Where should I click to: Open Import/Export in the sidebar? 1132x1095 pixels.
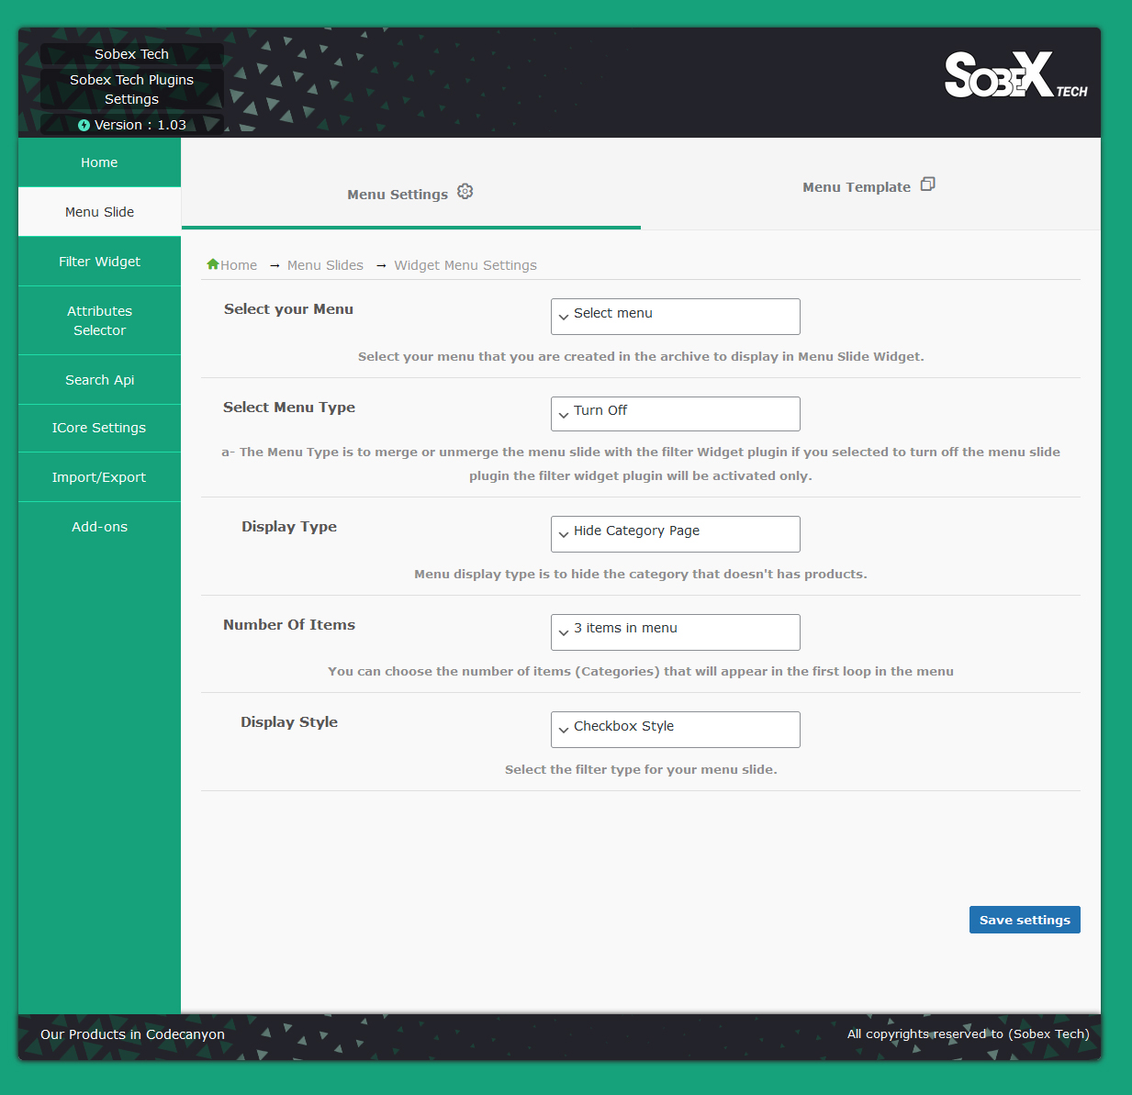coord(99,477)
